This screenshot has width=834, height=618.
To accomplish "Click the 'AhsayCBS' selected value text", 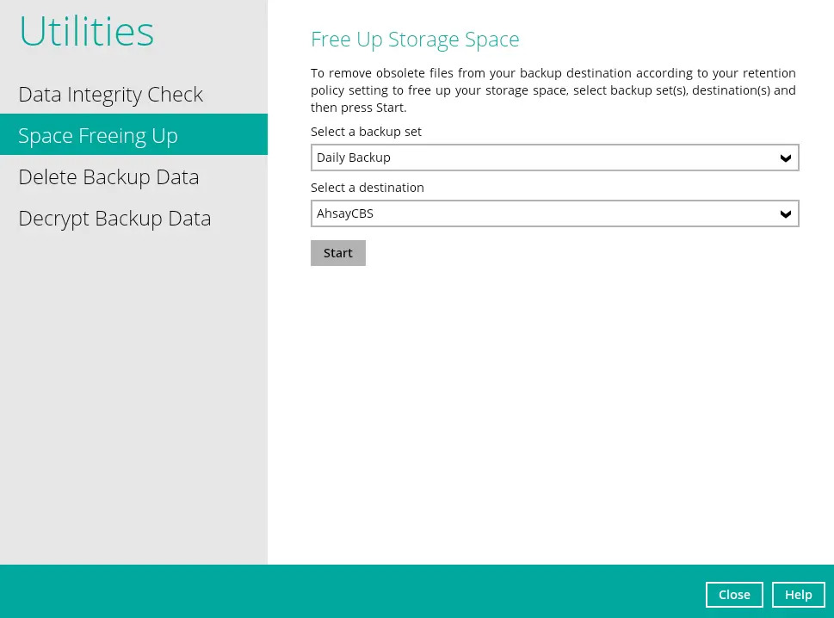I will (x=345, y=213).
